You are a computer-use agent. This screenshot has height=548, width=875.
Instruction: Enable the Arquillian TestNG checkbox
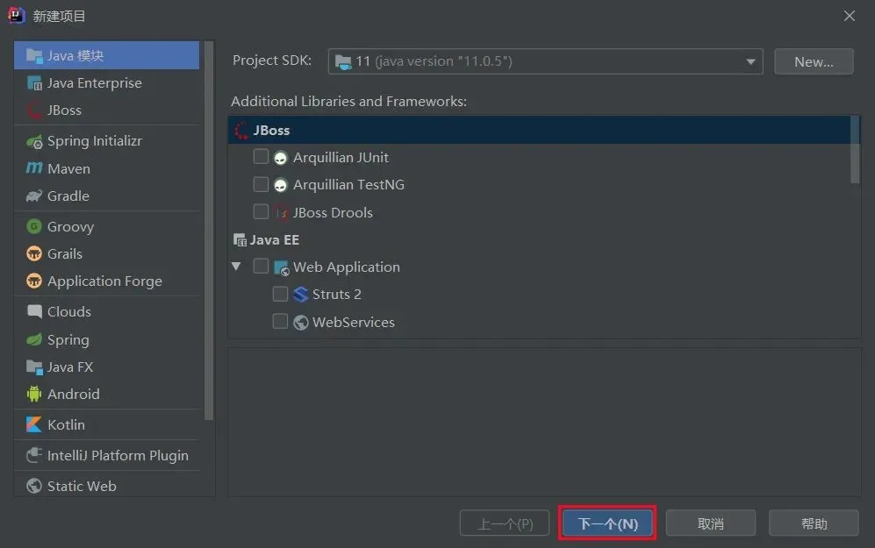[261, 184]
